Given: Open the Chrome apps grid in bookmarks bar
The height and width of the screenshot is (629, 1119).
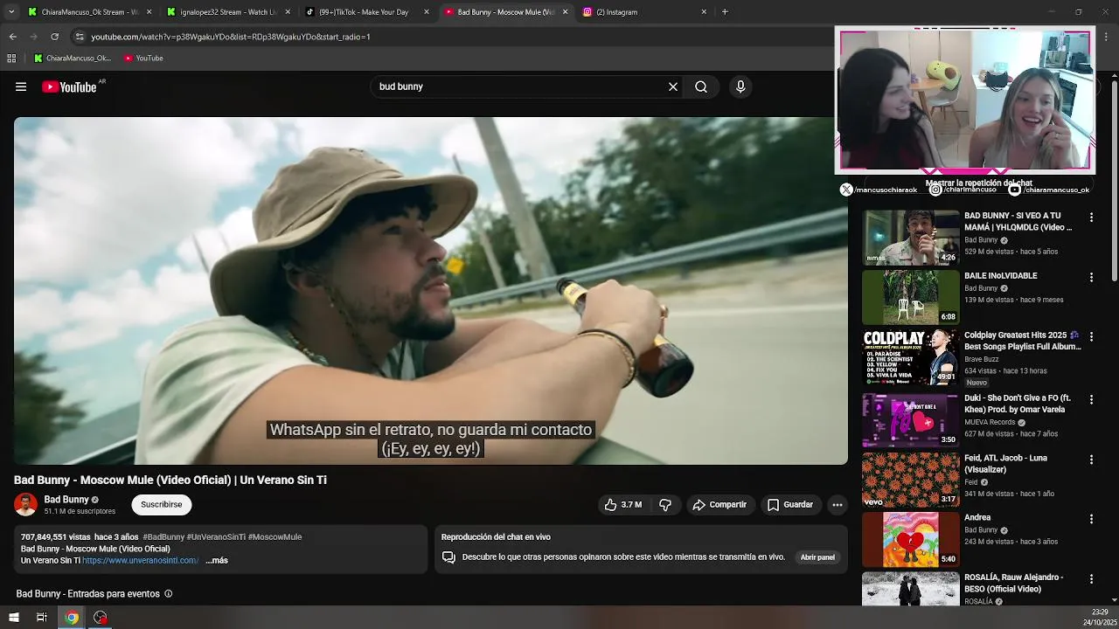Looking at the screenshot, I should 11,59.
